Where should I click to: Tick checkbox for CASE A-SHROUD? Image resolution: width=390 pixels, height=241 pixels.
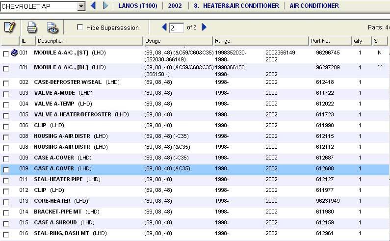(6, 223)
